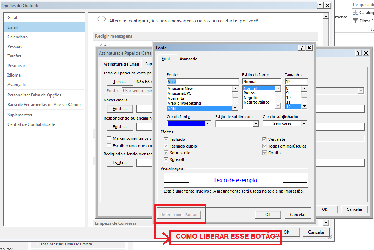Viewport: 374px width, 250px height.
Task: Click Help icon in Opções do Outlook title bar
Action: [320, 5]
